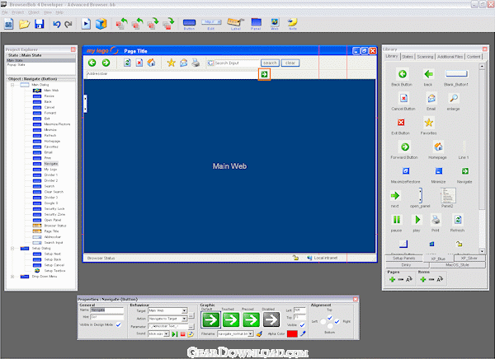Switch to the States tab in Library panel
This screenshot has height=359, width=495.
point(408,57)
